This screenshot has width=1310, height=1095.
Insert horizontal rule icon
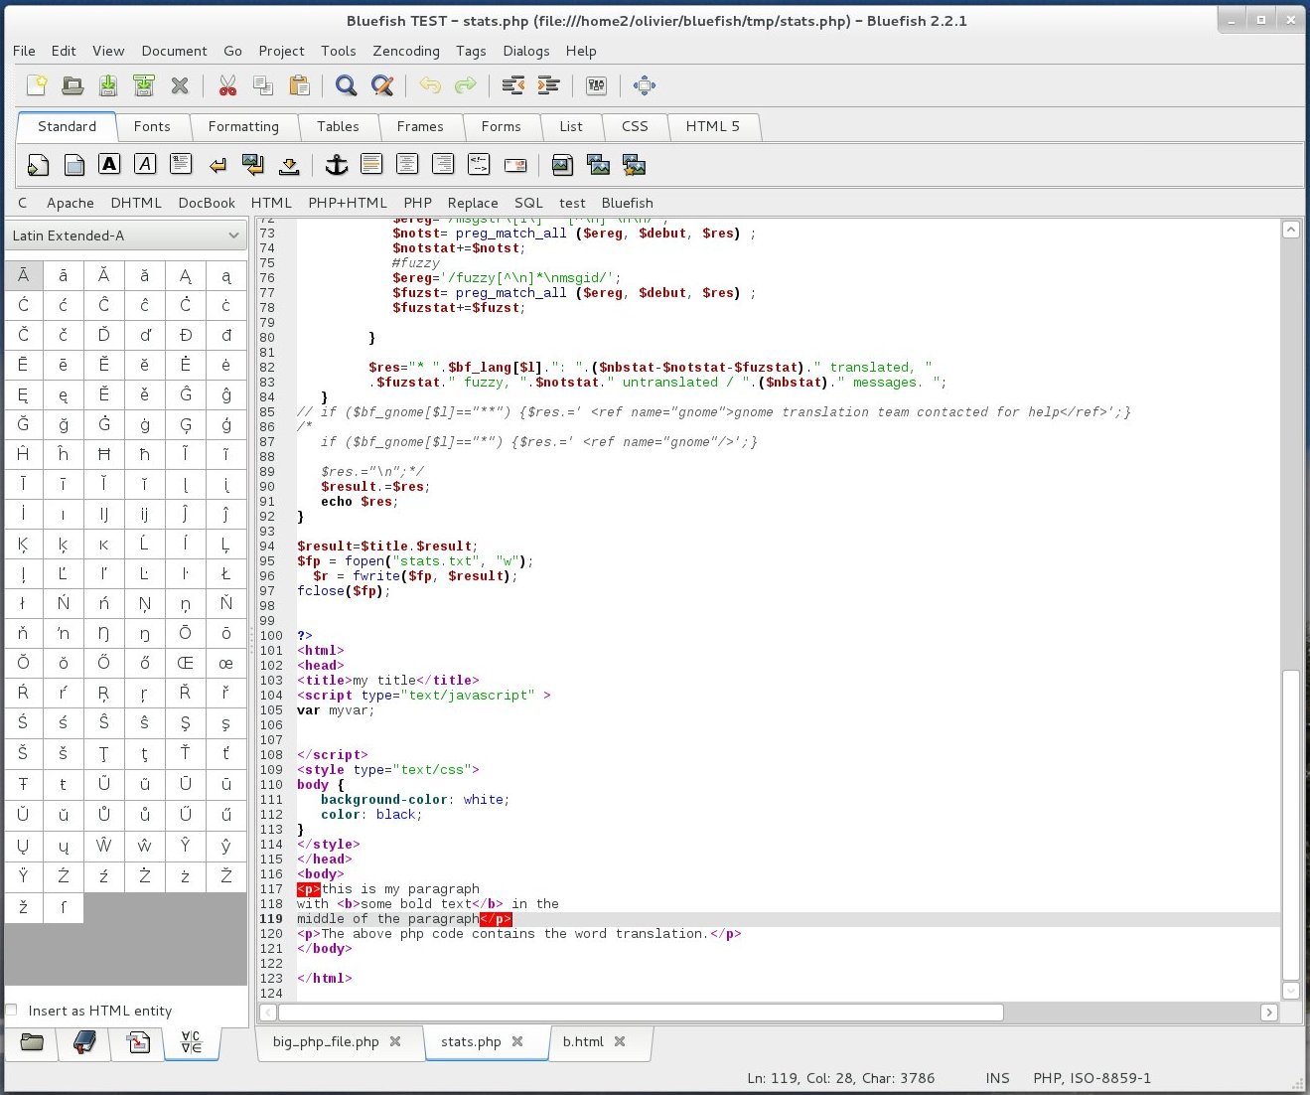click(x=371, y=165)
